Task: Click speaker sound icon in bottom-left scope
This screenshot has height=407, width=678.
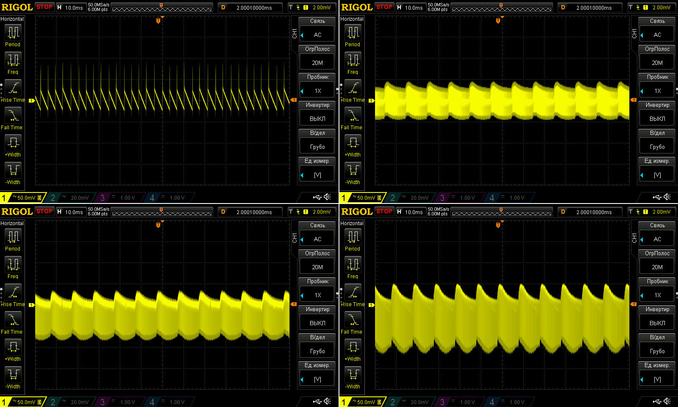Action: click(328, 401)
